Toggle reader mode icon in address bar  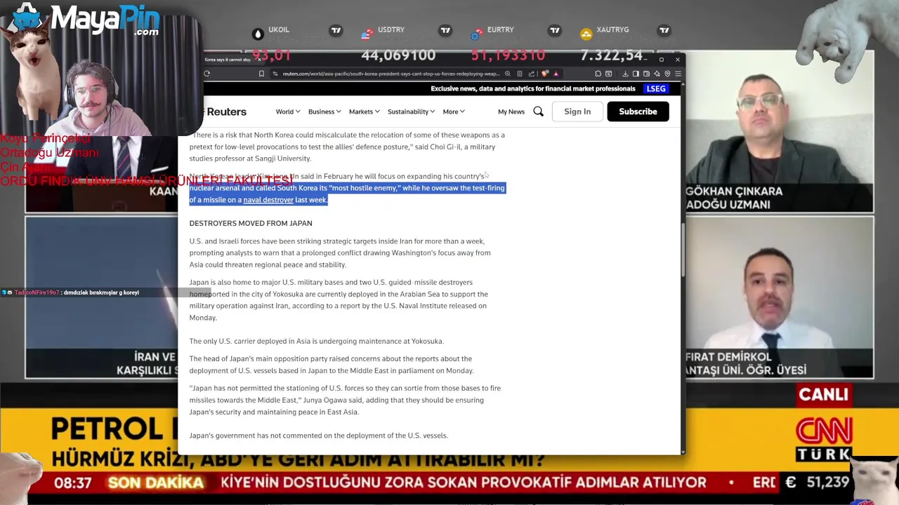click(x=520, y=74)
